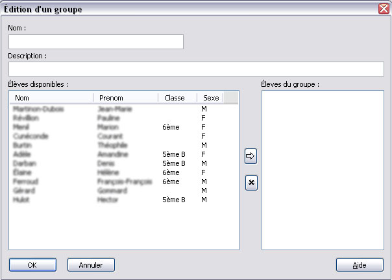Screen dimensions: 392x280
Task: Close the Édition d'un groupe dialog
Action: (384, 9)
